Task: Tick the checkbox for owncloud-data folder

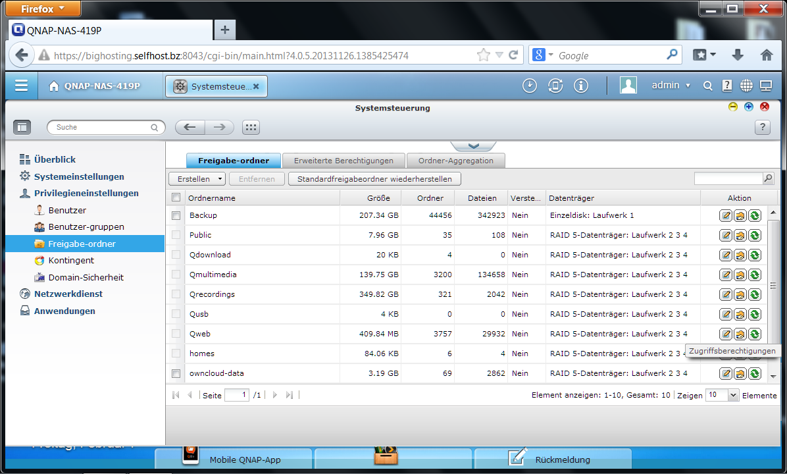Action: point(176,373)
